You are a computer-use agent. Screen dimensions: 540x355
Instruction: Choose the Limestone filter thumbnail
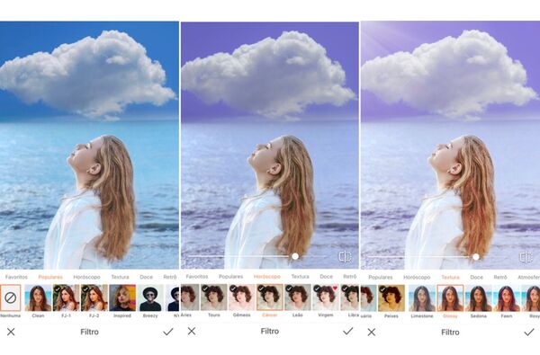pyautogui.click(x=422, y=298)
